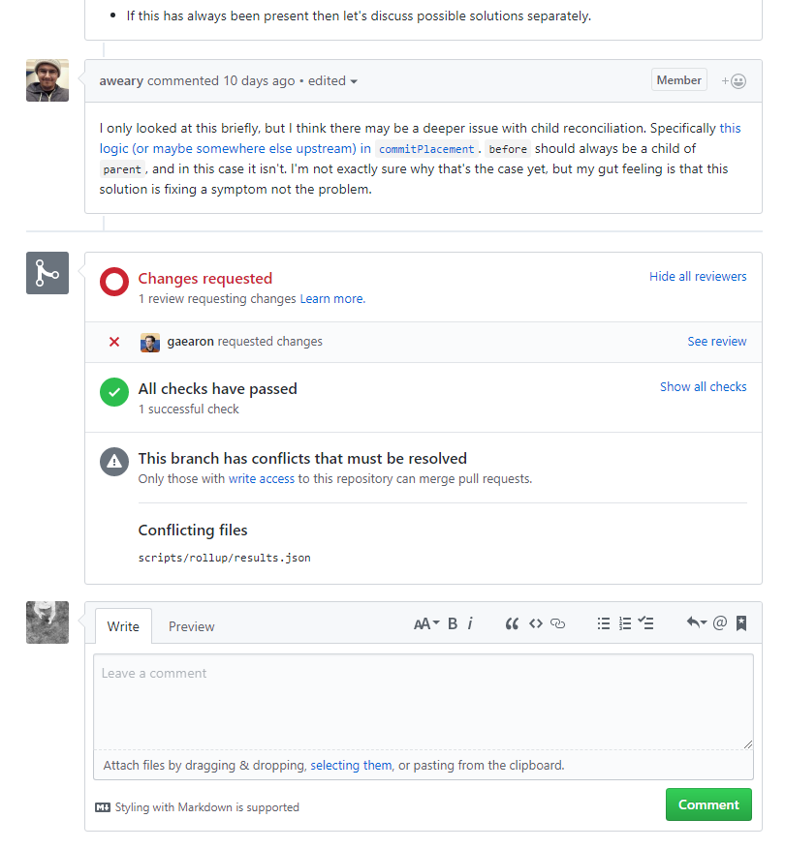Open gaearon's review via See review
Viewport: 785px width, 849px height.
tap(716, 342)
